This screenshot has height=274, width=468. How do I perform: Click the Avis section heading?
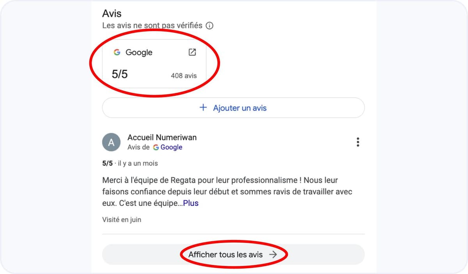click(x=112, y=13)
